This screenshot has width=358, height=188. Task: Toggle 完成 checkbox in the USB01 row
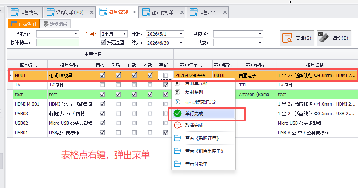(166, 132)
